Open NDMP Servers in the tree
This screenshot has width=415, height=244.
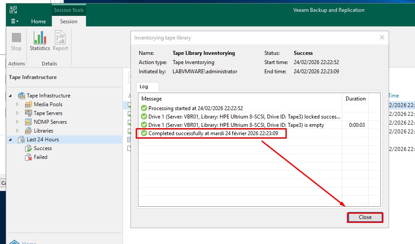pyautogui.click(x=50, y=122)
